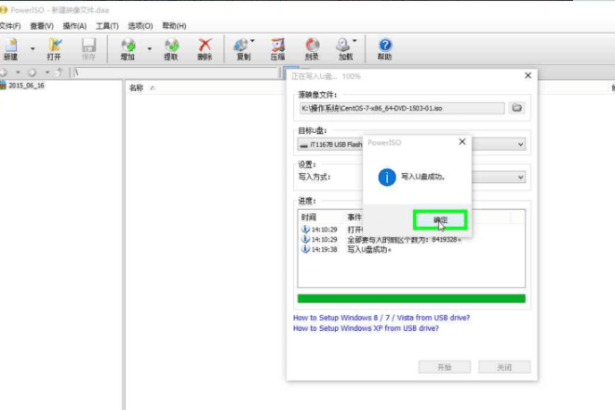Click the 时间 column header in progress log
Image resolution: width=615 pixels, height=410 pixels.
pyautogui.click(x=309, y=218)
